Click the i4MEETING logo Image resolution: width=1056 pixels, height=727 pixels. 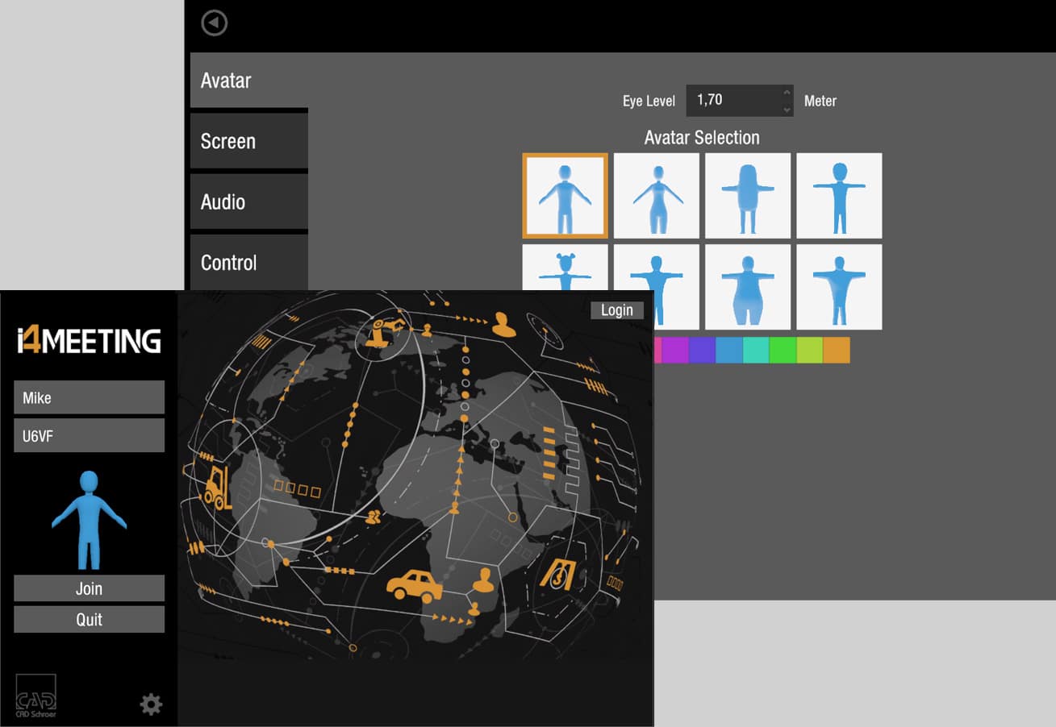(x=89, y=341)
